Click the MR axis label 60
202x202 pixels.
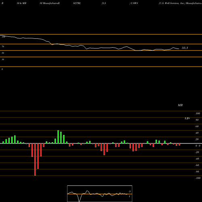pyautogui.click(x=197, y=126)
